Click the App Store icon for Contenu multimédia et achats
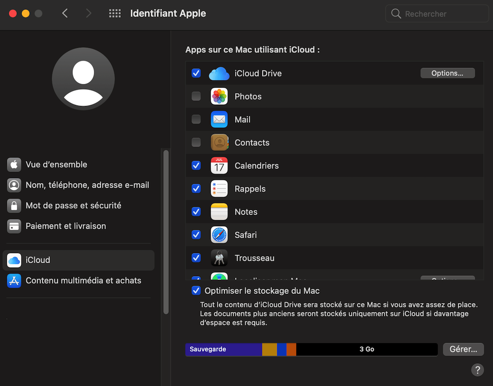Screen dimensions: 493x386 (x=14, y=281)
